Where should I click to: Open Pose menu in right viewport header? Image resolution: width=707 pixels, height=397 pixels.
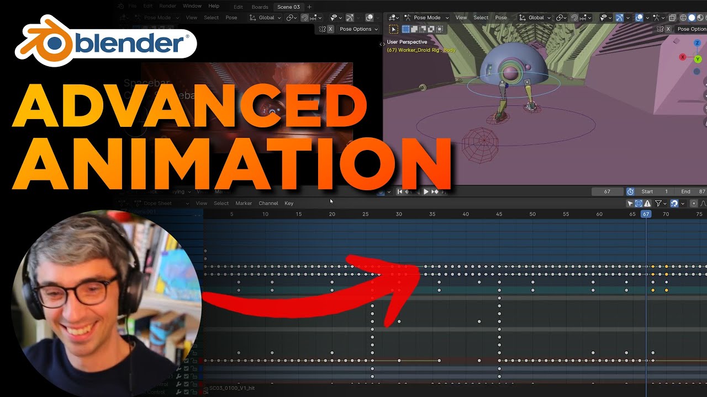pos(501,18)
